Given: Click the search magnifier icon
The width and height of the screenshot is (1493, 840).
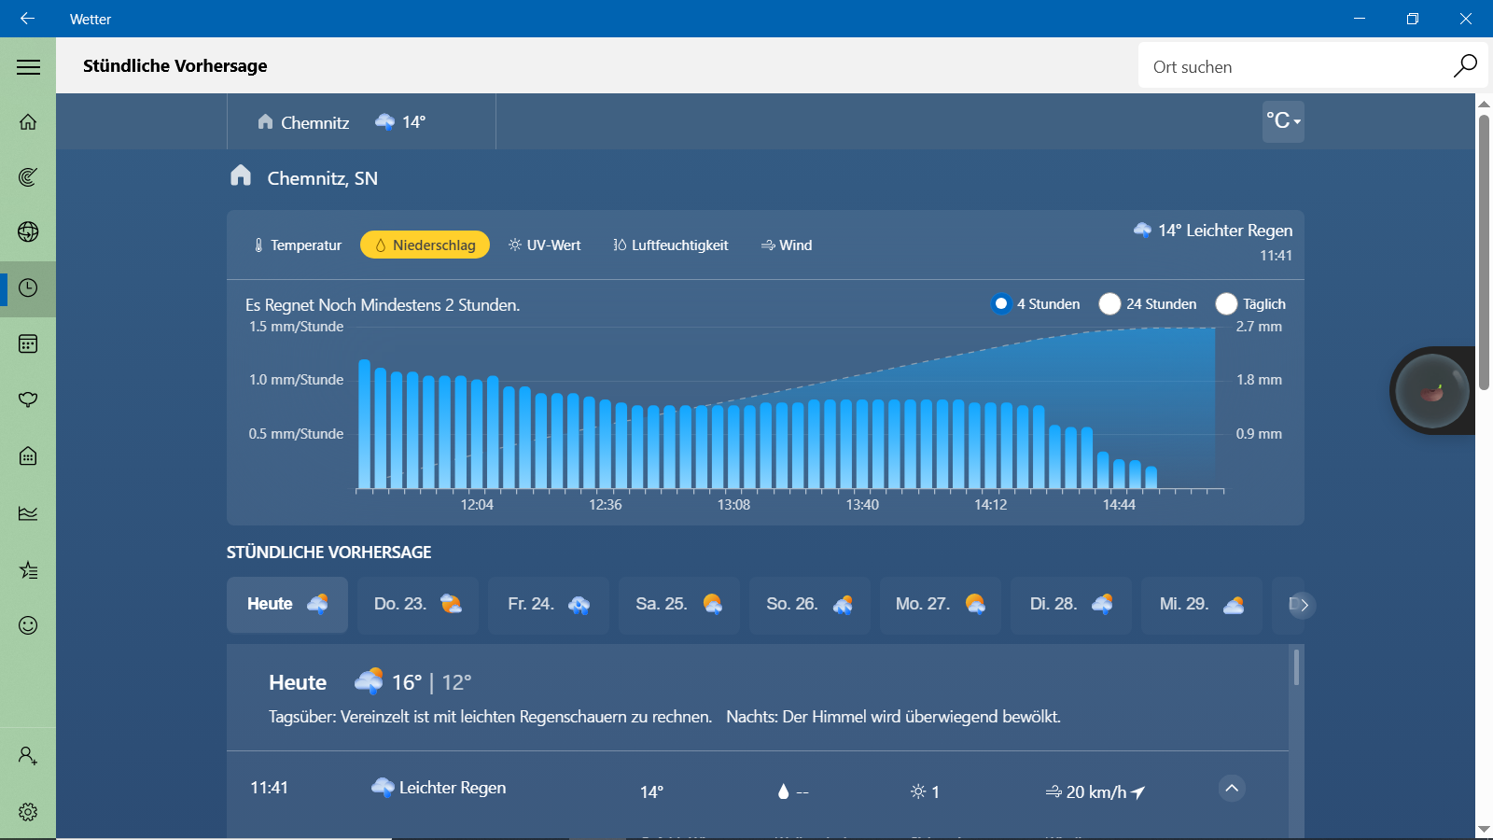Looking at the screenshot, I should point(1465,66).
